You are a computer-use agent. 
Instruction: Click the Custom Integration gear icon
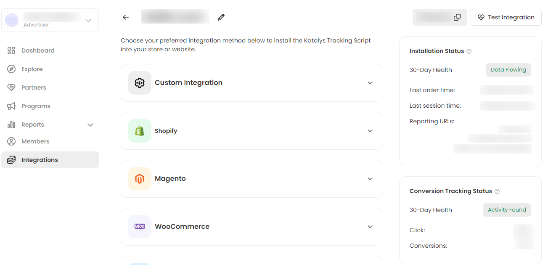[x=140, y=83]
